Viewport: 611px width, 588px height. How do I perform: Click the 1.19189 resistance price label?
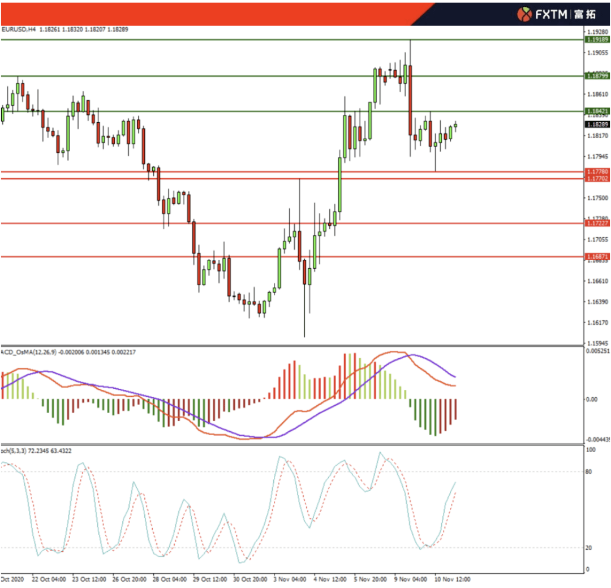pos(597,40)
